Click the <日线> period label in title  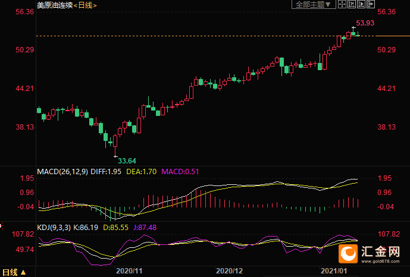(85, 5)
